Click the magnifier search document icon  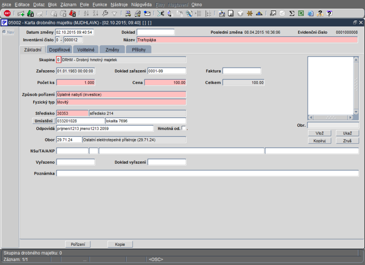click(x=189, y=14)
